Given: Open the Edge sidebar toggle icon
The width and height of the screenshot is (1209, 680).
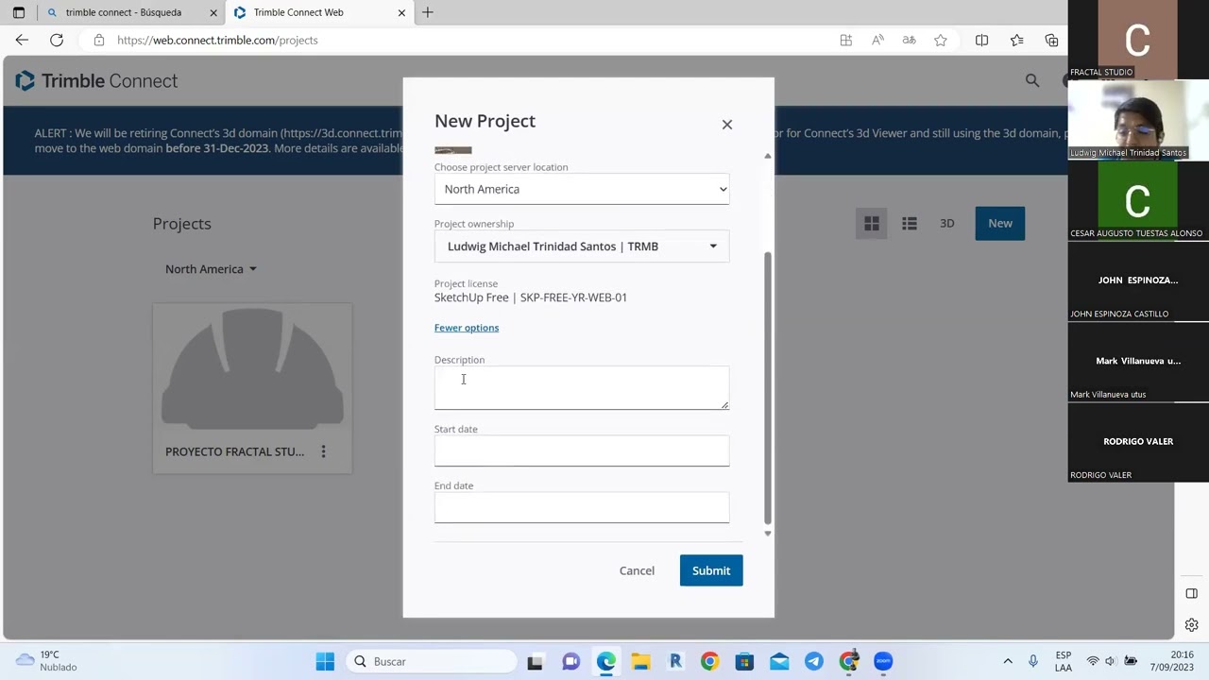Looking at the screenshot, I should pos(1191,593).
